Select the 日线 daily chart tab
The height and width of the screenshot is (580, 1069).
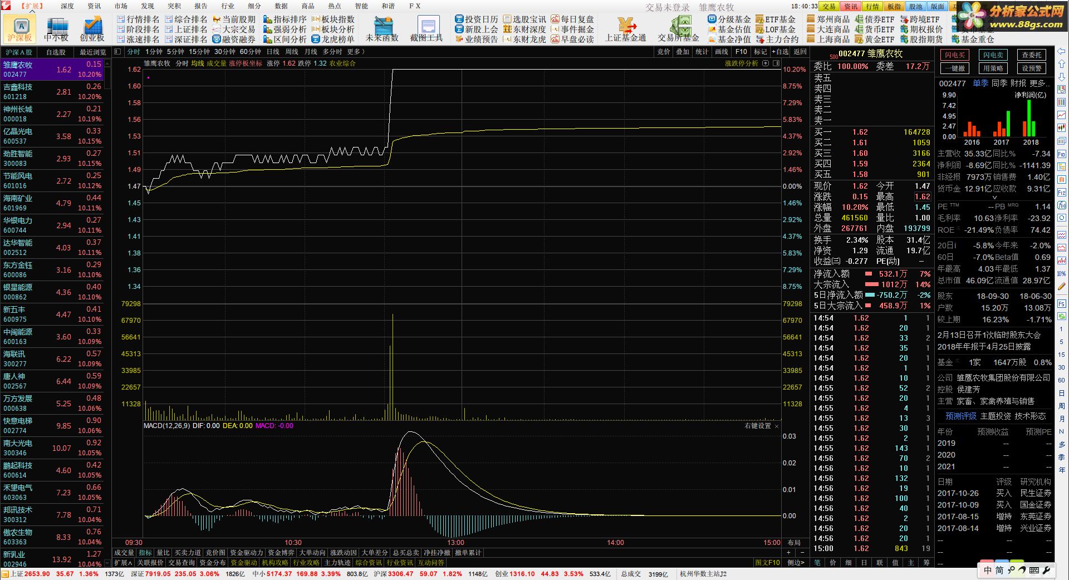[273, 52]
